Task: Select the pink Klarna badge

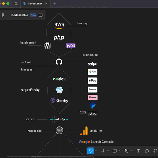Action: click(93, 98)
